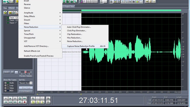The height and width of the screenshot is (107, 190).
Task: Play the selected file with the preview Play button
Action: coord(12,72)
